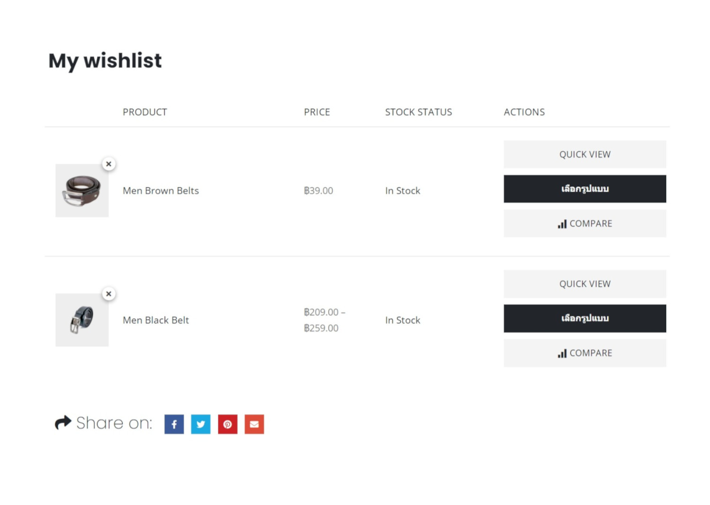The width and height of the screenshot is (710, 505).
Task: Remove Men Black Belt from wishlist
Action: (x=108, y=294)
